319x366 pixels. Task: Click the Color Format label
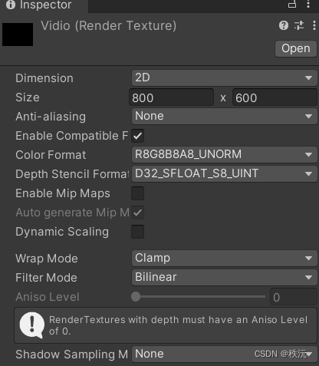click(51, 155)
